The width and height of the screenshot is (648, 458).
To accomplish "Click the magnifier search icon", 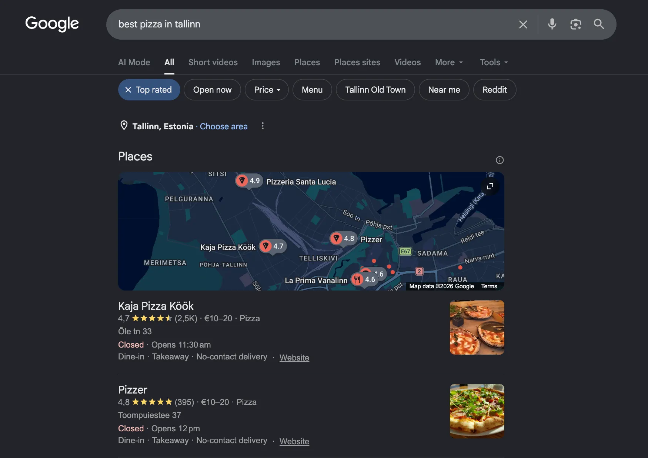I will click(x=599, y=24).
